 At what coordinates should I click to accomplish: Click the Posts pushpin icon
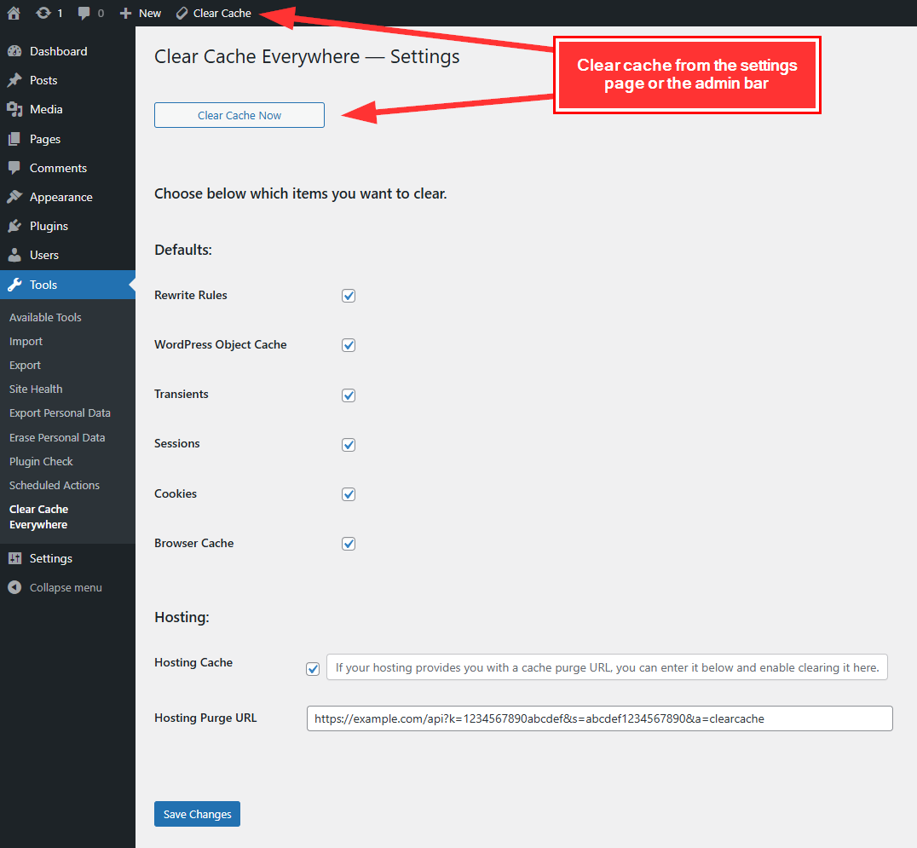point(14,80)
